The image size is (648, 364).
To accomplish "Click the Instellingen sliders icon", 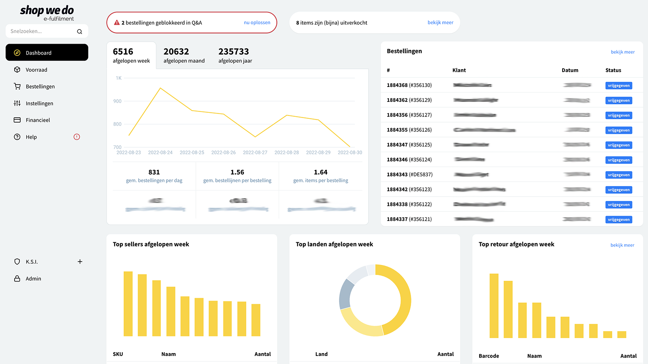I will pyautogui.click(x=17, y=103).
